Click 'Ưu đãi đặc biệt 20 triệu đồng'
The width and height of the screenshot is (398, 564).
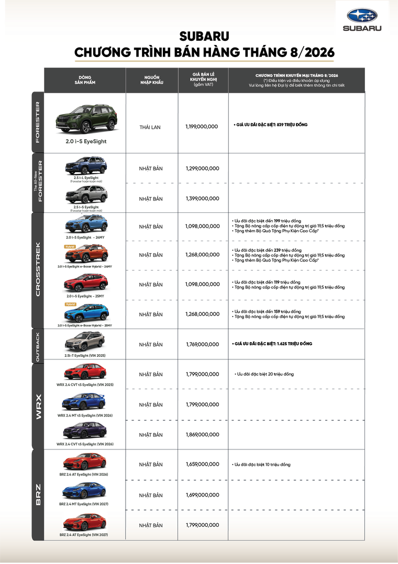pyautogui.click(x=264, y=374)
